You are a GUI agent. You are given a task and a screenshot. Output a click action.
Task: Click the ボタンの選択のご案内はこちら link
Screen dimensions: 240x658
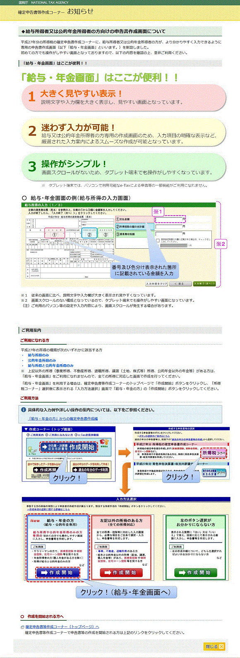coord(154,436)
